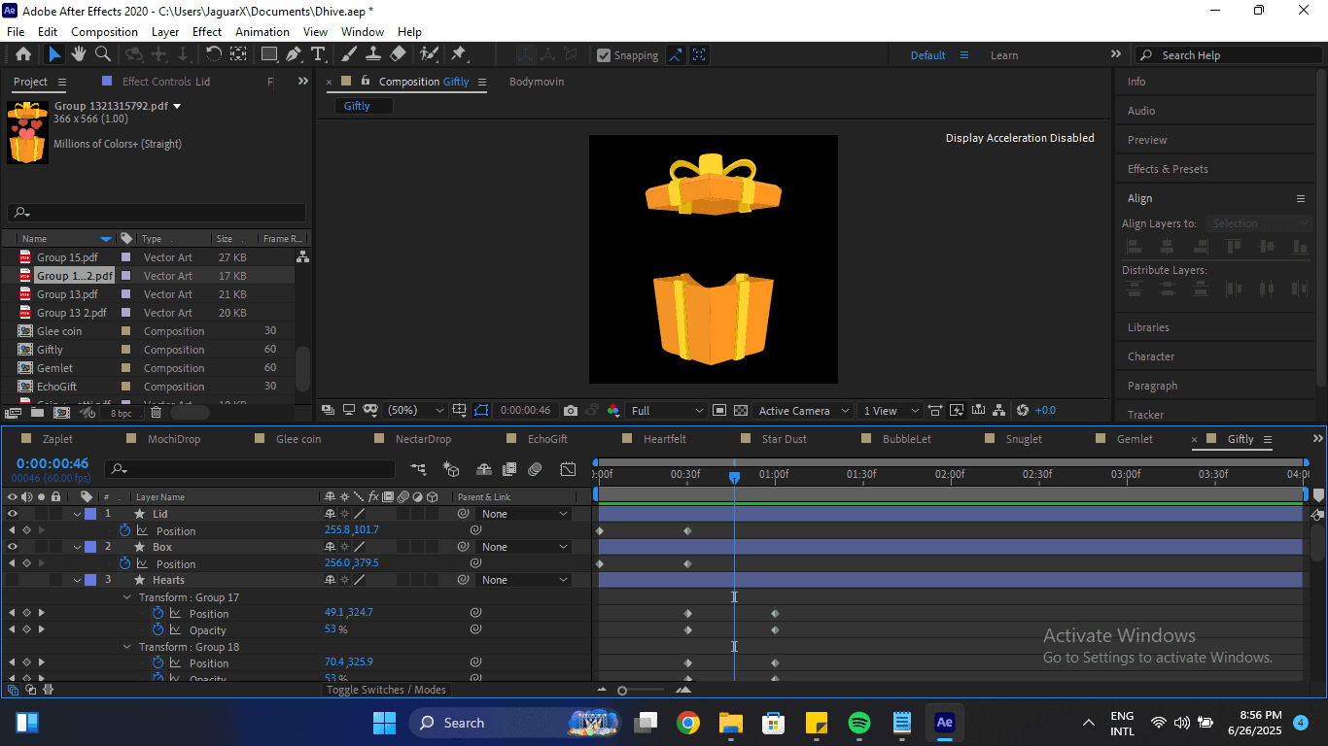The height and width of the screenshot is (746, 1328).
Task: Toggle Position stopwatch for Box layer
Action: pyautogui.click(x=124, y=563)
